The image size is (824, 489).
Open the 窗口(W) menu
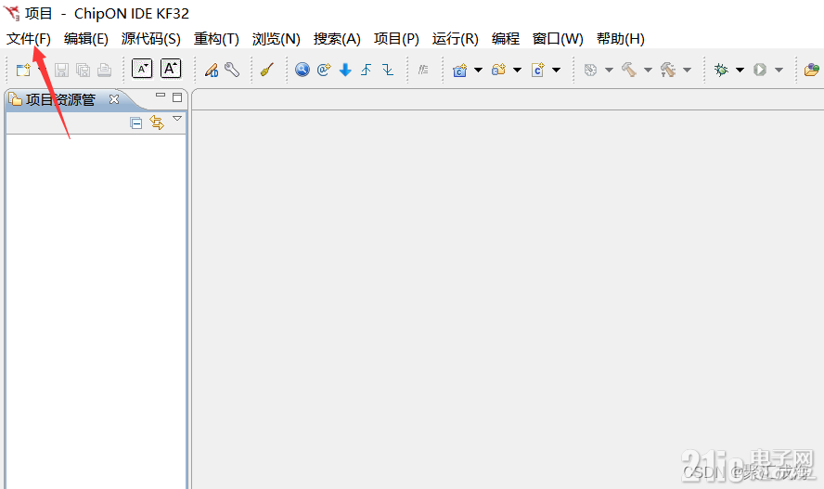tap(558, 39)
